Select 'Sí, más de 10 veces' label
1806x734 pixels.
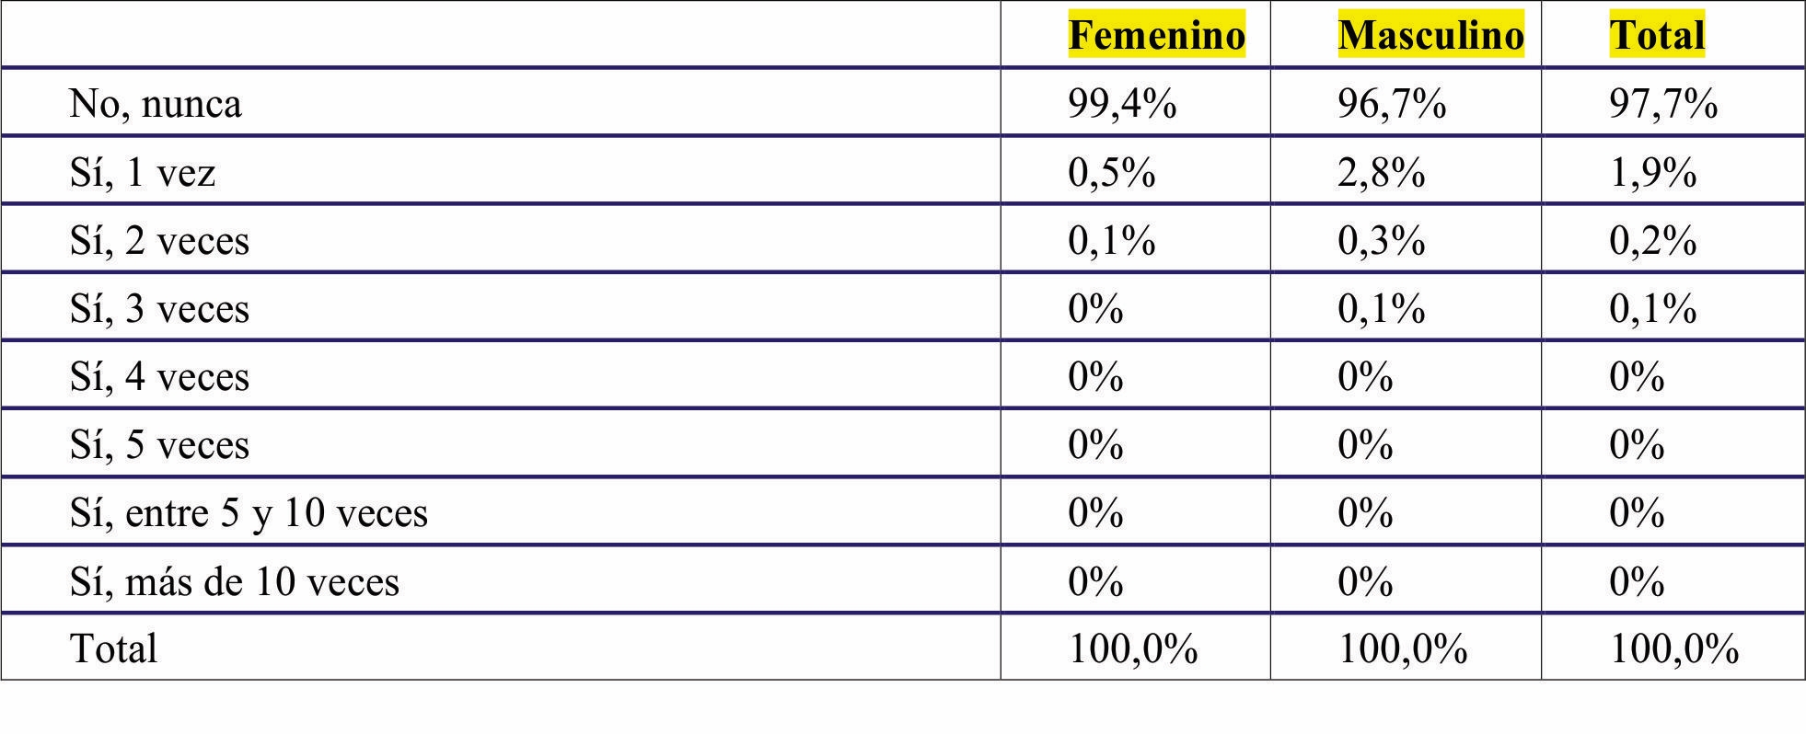point(235,581)
